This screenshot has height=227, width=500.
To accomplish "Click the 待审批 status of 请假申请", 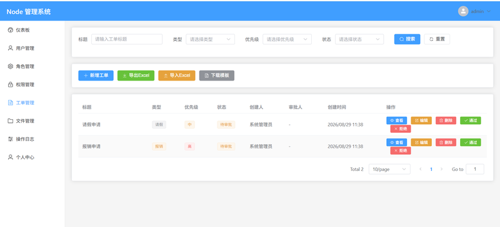I will click(226, 125).
